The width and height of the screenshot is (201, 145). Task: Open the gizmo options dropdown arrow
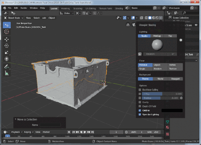click(x=128, y=18)
